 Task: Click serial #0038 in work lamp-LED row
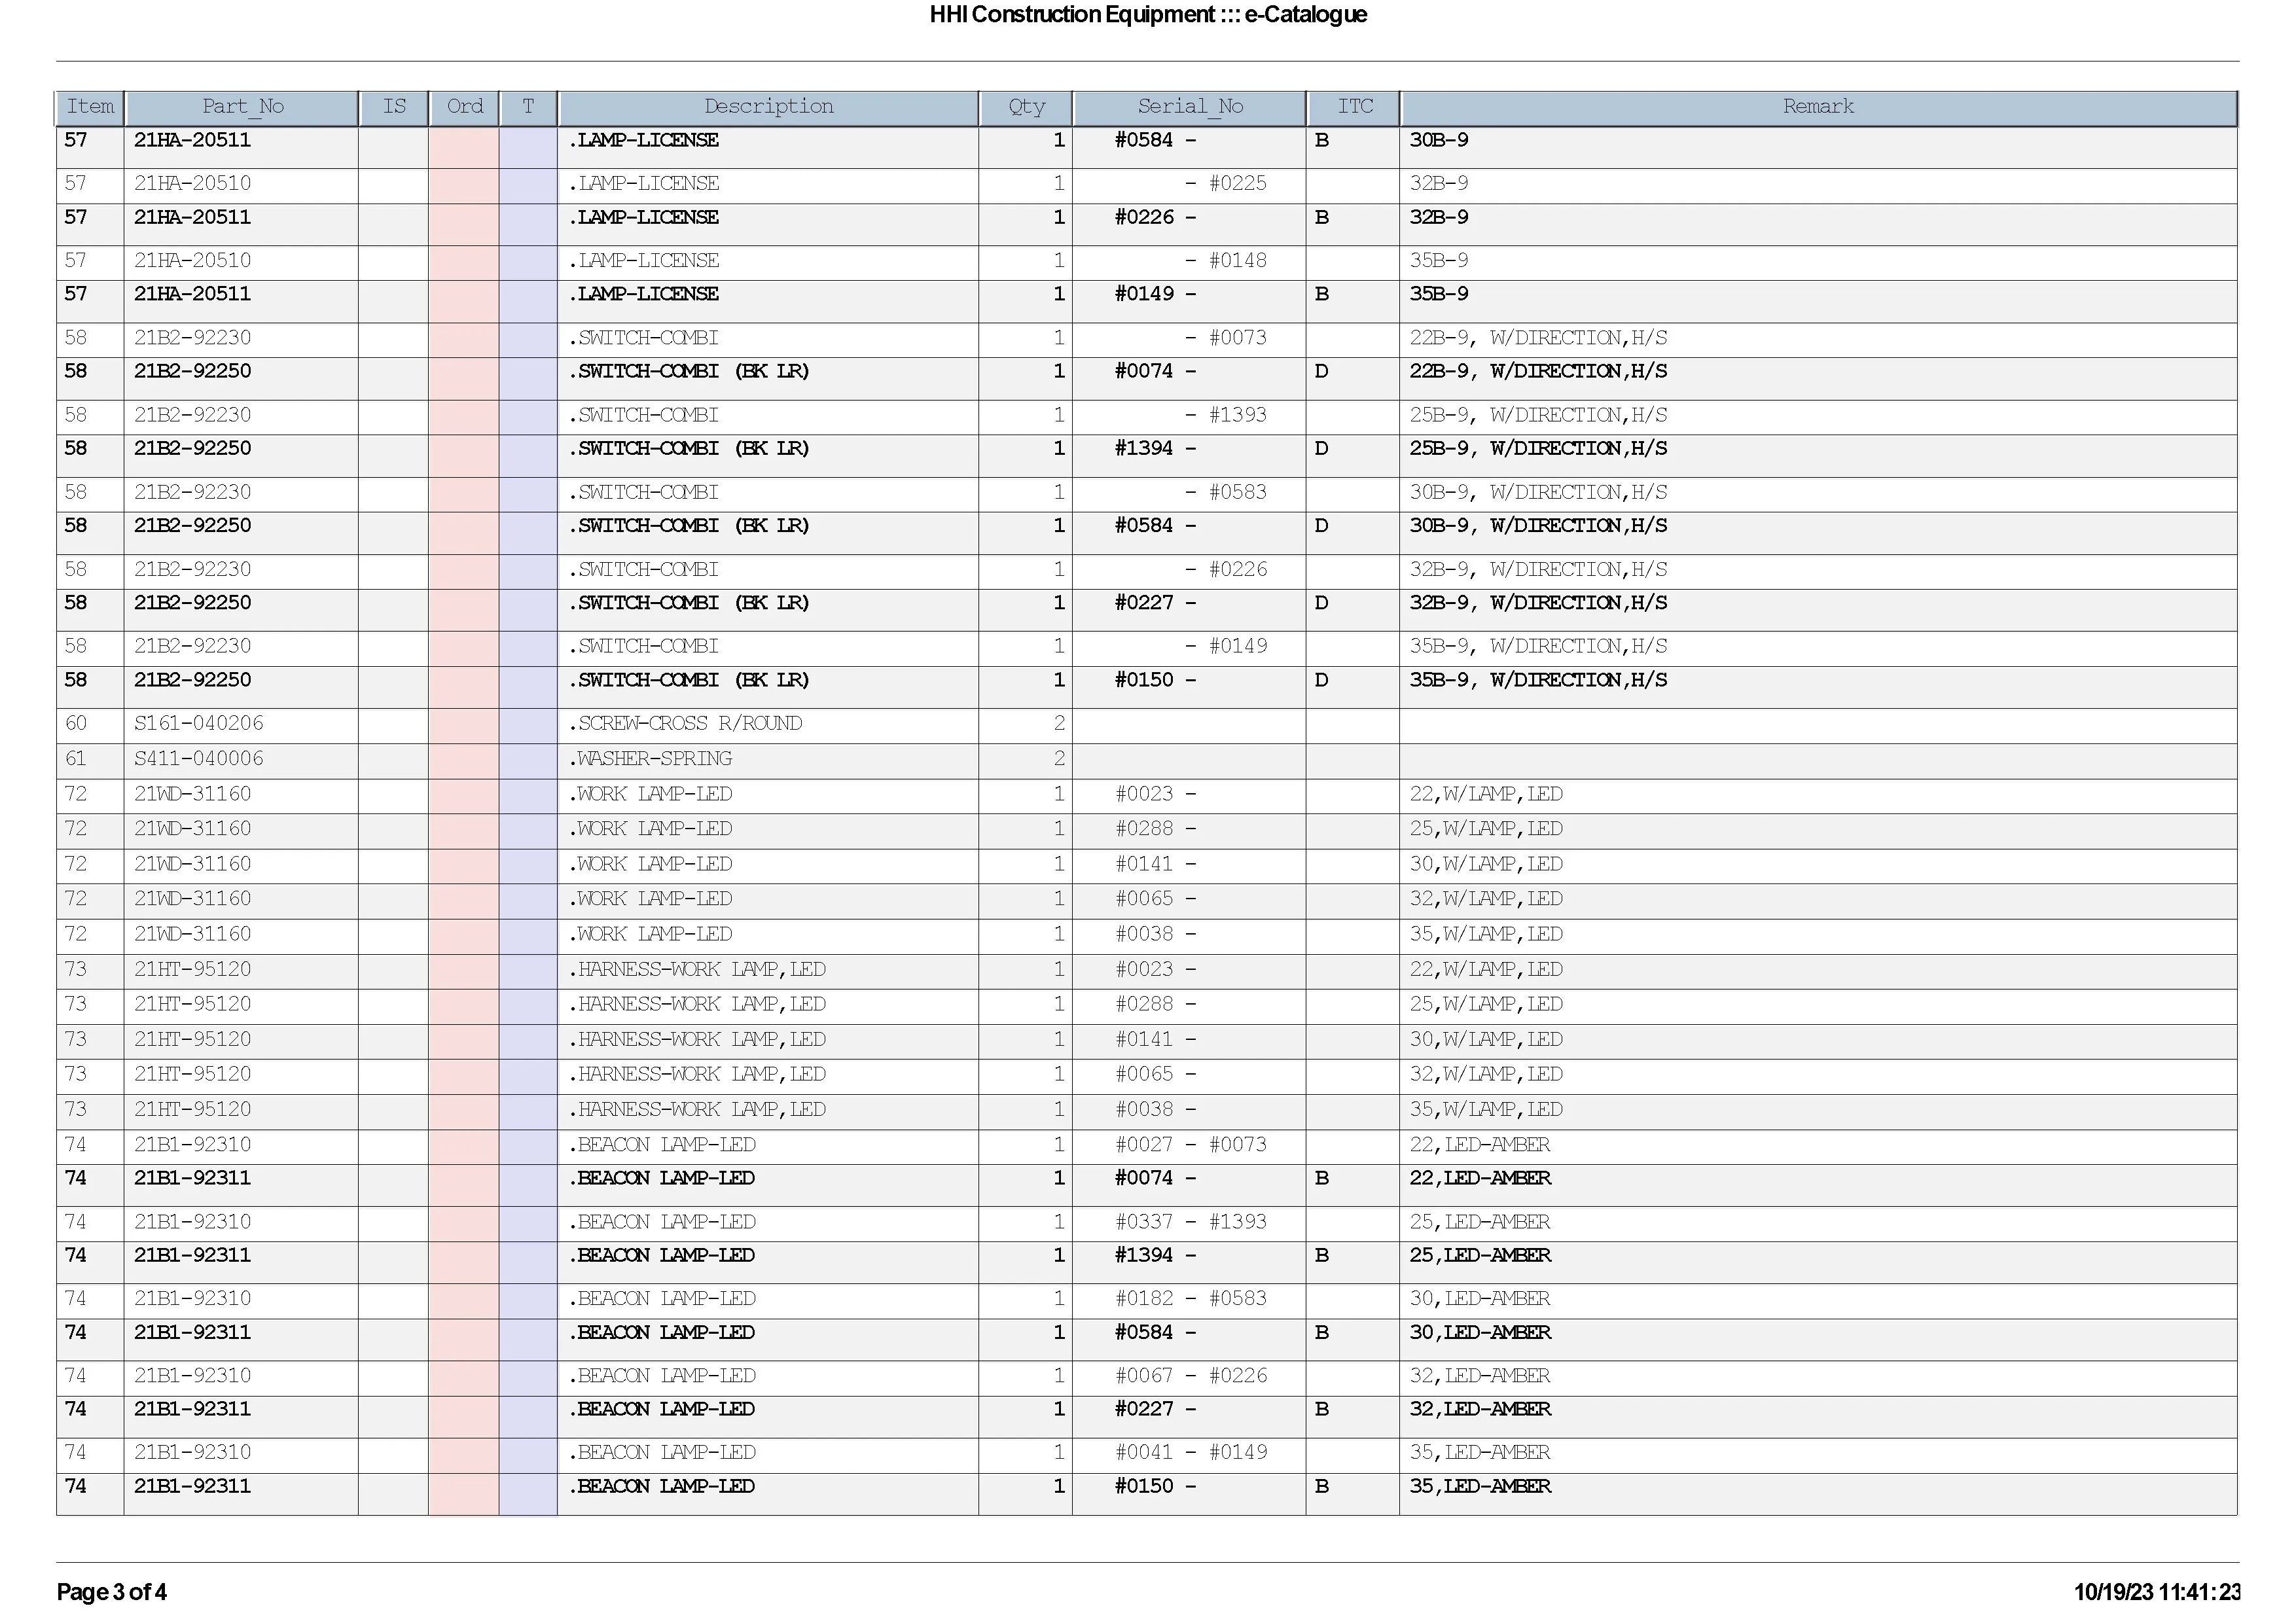click(1155, 935)
